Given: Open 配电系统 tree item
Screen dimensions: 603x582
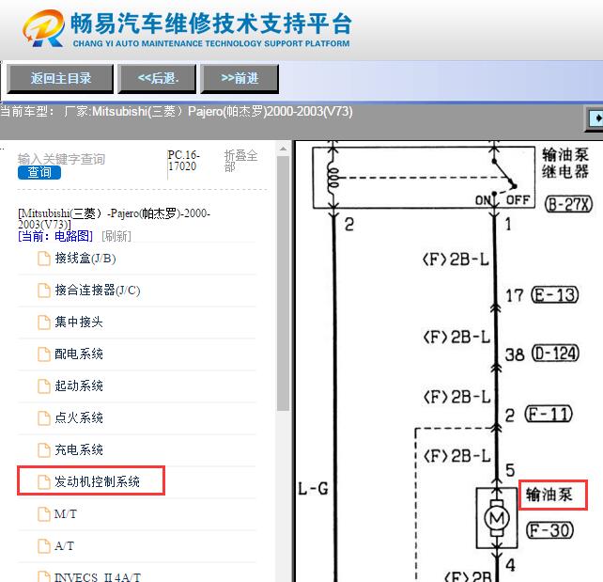Looking at the screenshot, I should [x=79, y=354].
